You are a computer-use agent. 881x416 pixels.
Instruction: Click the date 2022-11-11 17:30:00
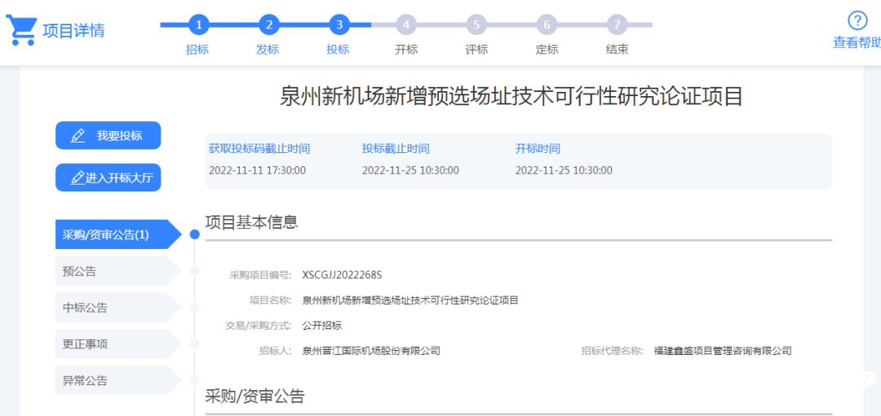pos(257,170)
